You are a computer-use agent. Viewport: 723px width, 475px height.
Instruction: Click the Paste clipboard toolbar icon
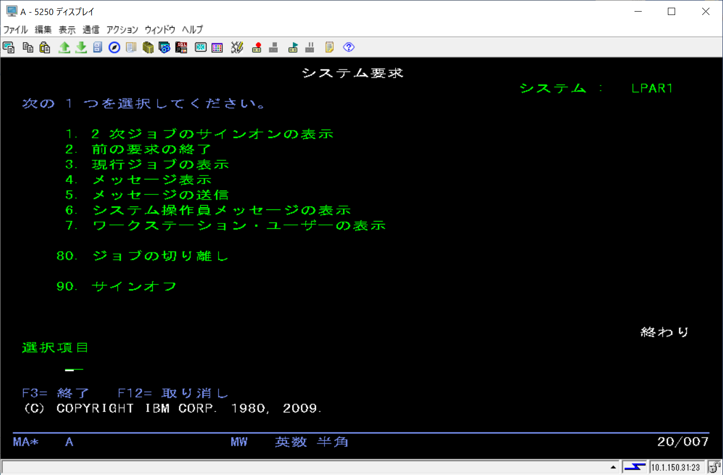click(45, 47)
